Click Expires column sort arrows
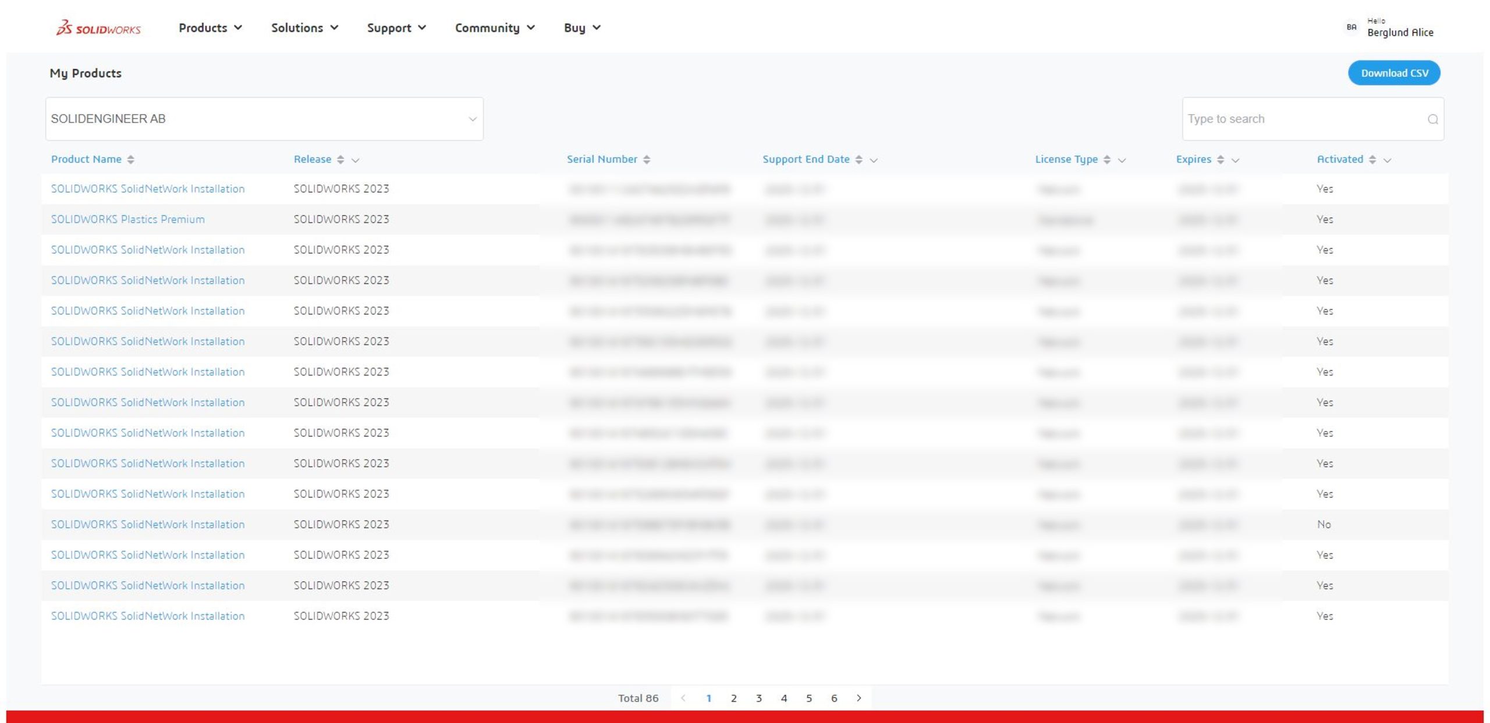Viewport: 1490px width, 723px height. coord(1221,159)
